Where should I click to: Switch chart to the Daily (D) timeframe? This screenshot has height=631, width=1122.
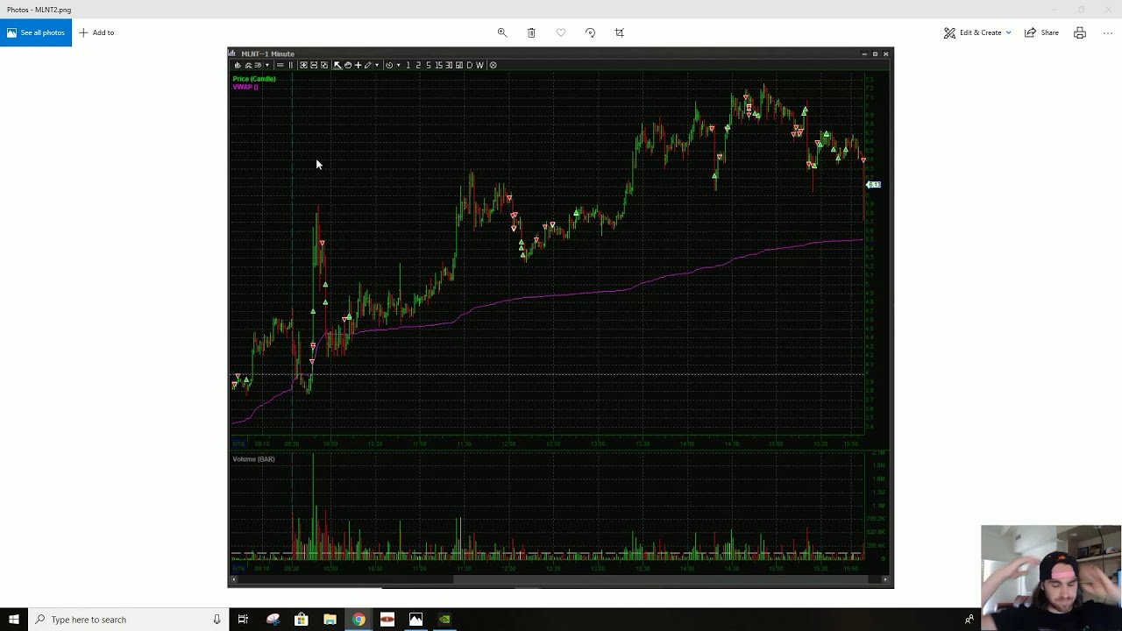(x=469, y=65)
